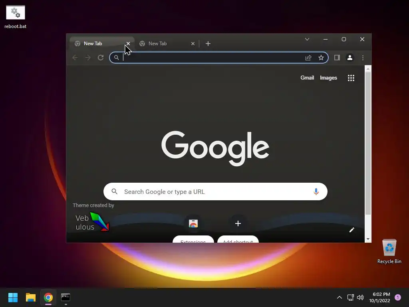This screenshot has width=409, height=307.
Task: Open the Chrome profile avatar
Action: (350, 58)
